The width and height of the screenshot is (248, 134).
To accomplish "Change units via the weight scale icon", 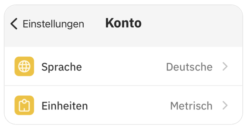I will point(24,105).
